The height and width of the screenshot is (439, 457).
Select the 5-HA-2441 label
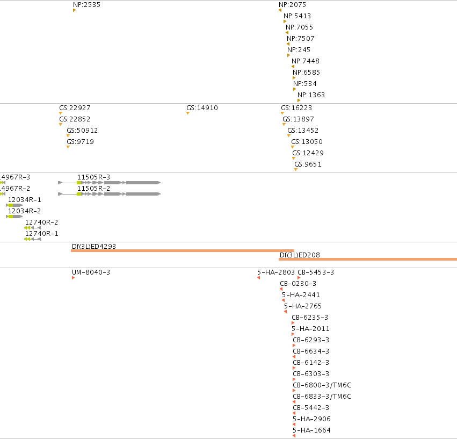click(301, 295)
